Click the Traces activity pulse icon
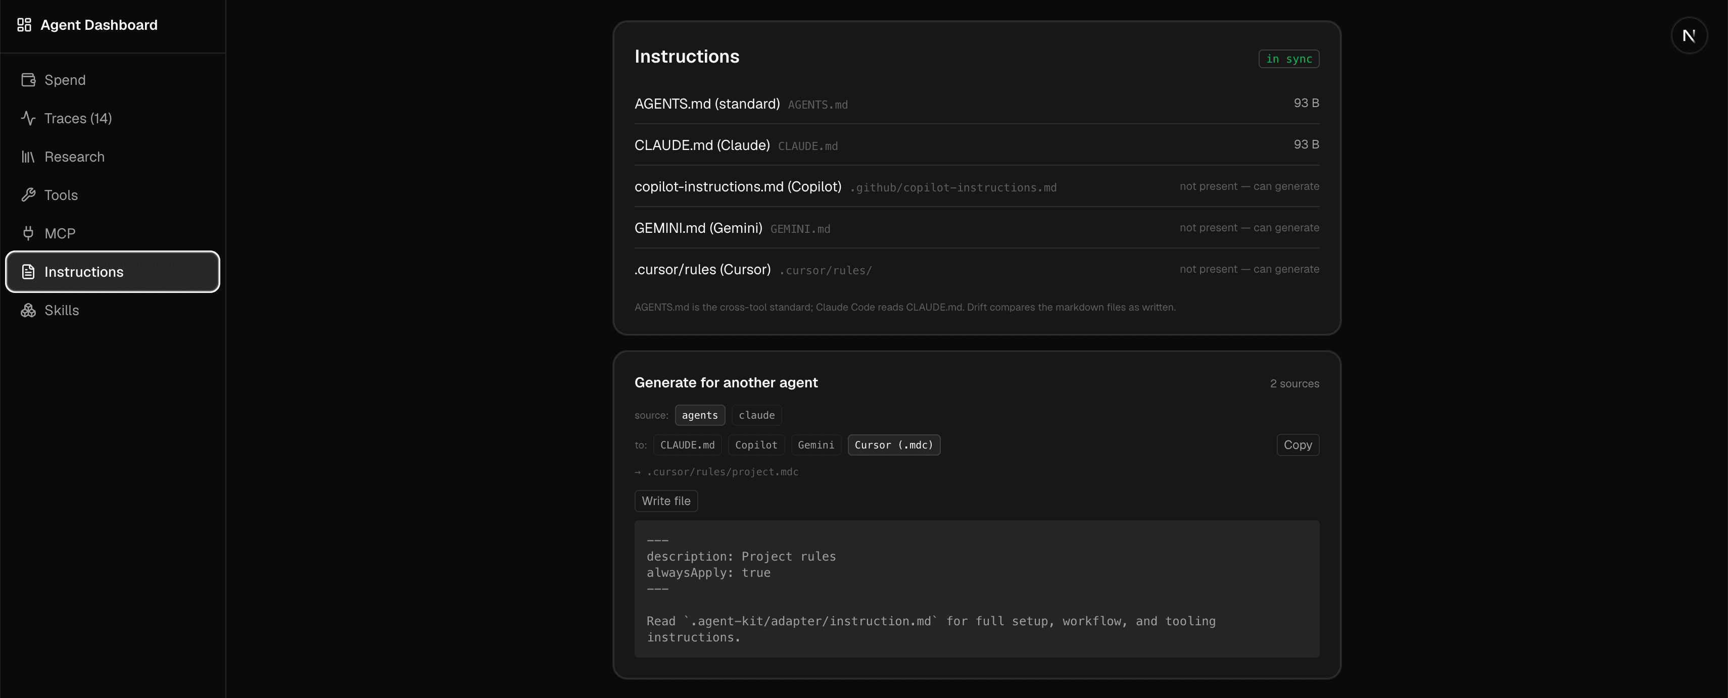This screenshot has height=698, width=1728. (x=28, y=118)
